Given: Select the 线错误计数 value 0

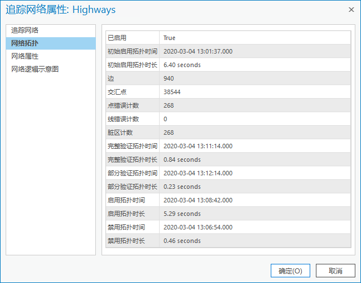Looking at the screenshot, I should click(165, 119).
